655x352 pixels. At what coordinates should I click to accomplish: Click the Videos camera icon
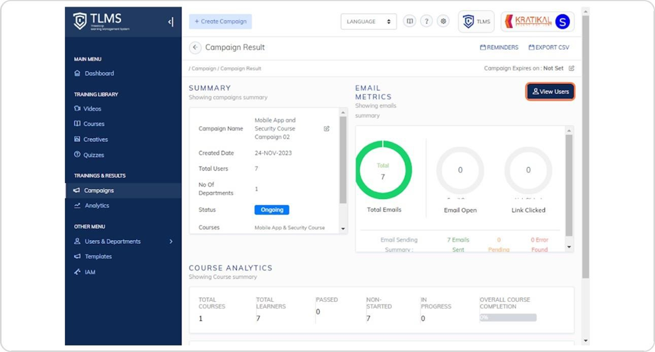[x=77, y=108]
